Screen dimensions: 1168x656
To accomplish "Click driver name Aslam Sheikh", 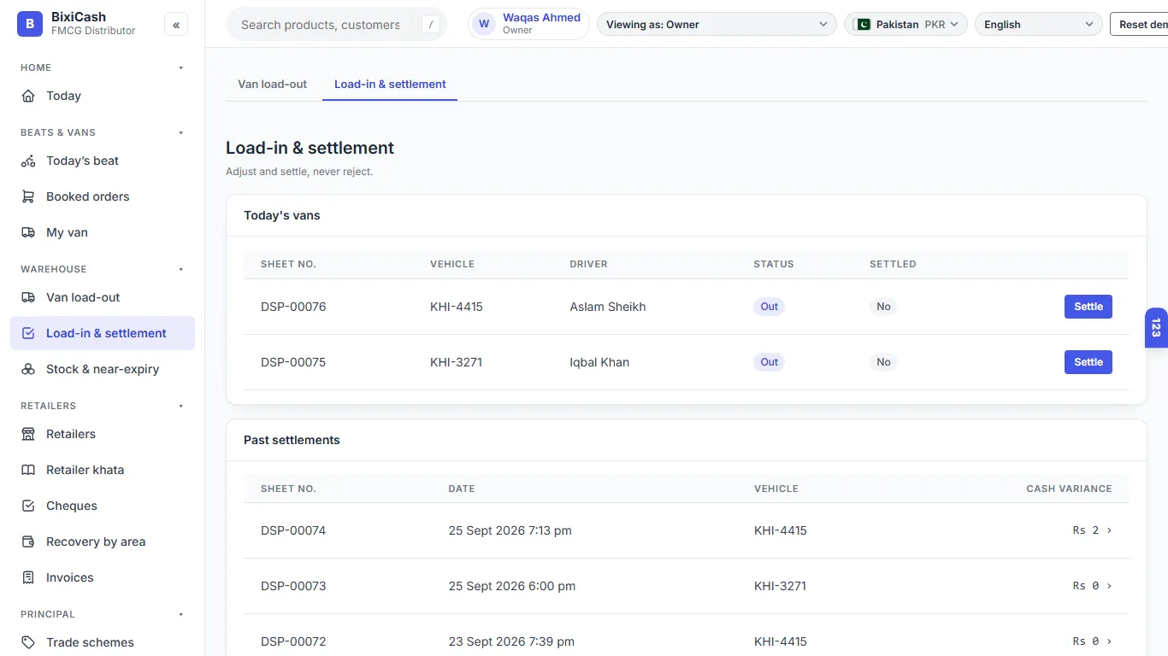I will point(608,307).
